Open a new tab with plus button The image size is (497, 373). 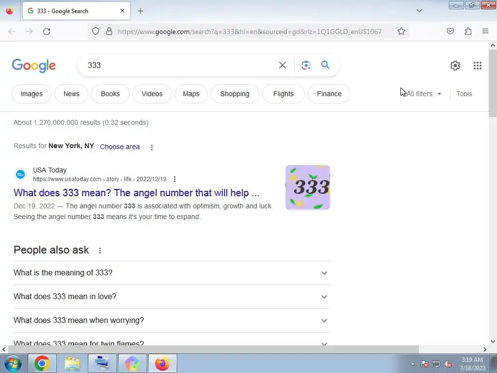point(140,11)
